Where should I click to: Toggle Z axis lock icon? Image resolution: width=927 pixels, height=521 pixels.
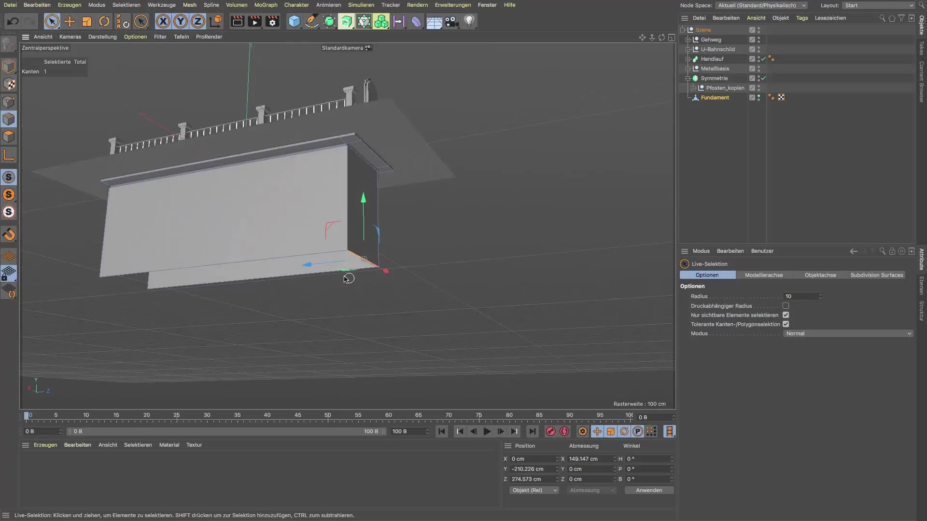[x=198, y=21]
